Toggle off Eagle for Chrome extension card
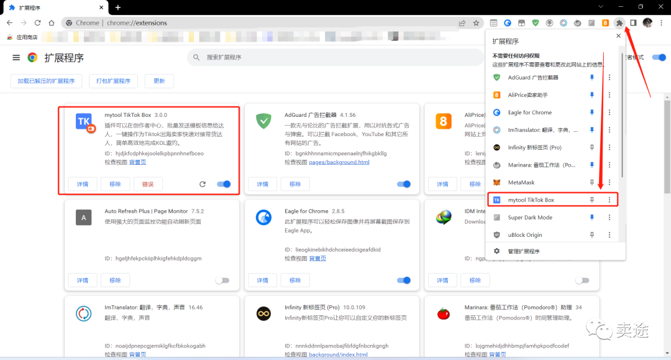Viewport: 671px width, 360px height. pyautogui.click(x=404, y=280)
